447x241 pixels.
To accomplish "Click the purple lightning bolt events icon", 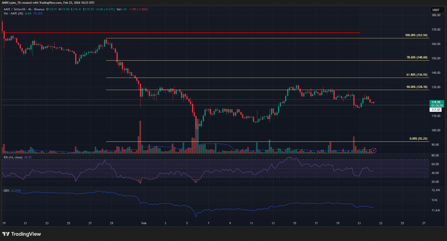I will click(374, 150).
